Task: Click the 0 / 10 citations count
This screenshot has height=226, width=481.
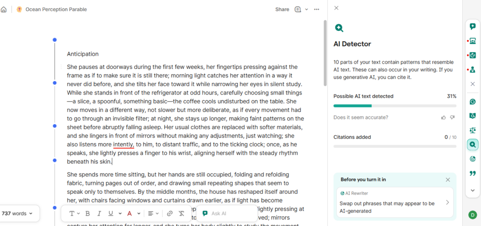Action: click(450, 137)
